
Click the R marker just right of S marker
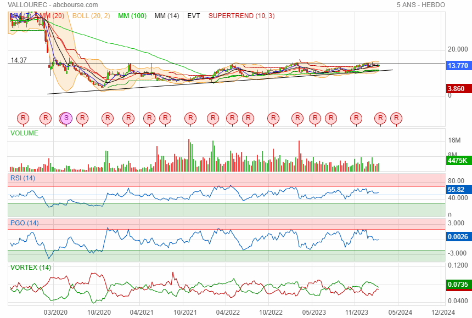[x=82, y=117]
